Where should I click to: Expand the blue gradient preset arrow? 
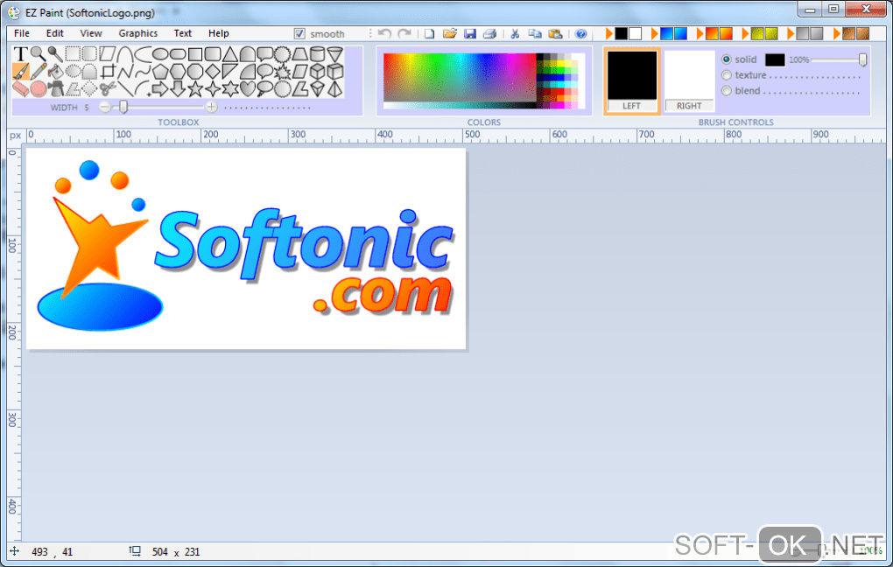tap(654, 33)
